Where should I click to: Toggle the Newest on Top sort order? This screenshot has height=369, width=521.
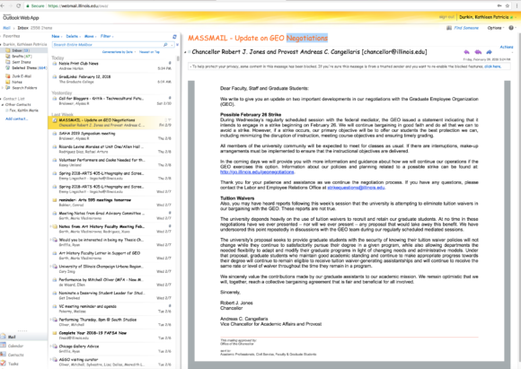pos(149,52)
